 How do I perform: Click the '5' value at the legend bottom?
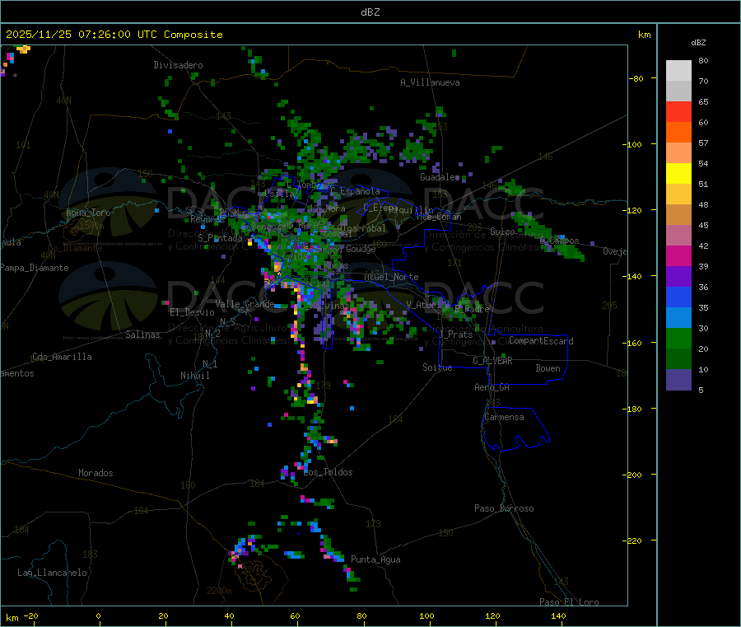[701, 390]
